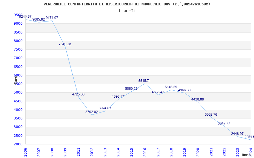
Task: Click the 2017 x-axis year label
Action: pos(158,152)
